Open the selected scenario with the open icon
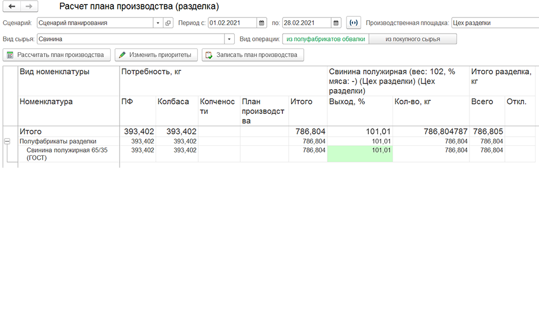Image resolution: width=539 pixels, height=314 pixels. tap(168, 23)
